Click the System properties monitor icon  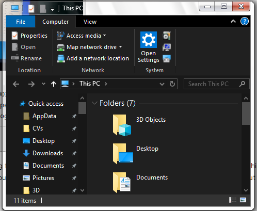click(167, 47)
